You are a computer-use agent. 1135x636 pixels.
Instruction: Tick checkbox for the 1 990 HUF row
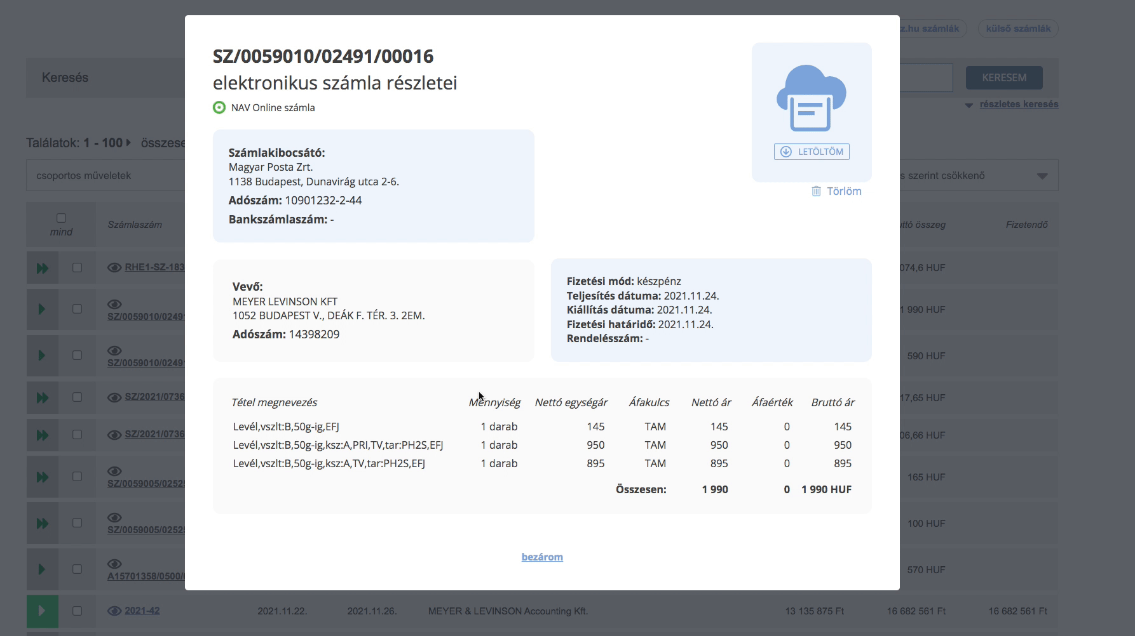(77, 309)
